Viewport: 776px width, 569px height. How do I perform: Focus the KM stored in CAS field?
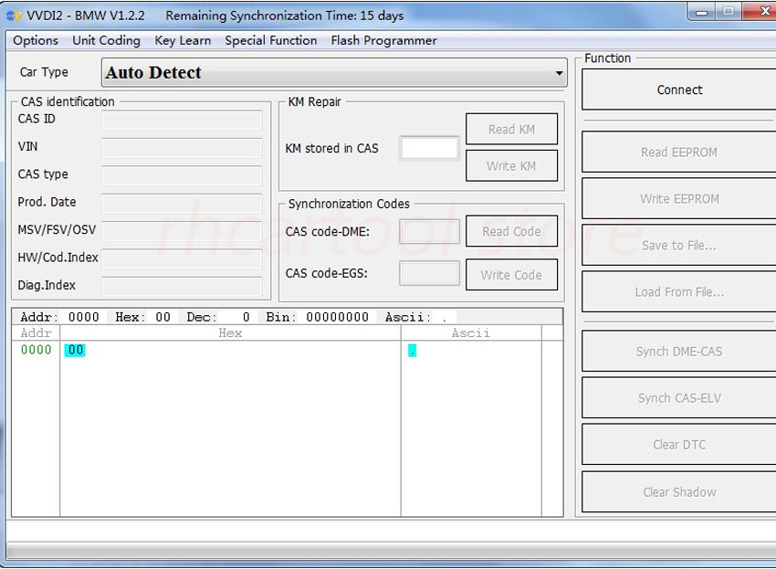[429, 148]
